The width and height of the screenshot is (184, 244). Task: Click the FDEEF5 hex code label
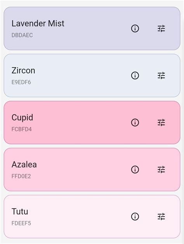point(21,223)
